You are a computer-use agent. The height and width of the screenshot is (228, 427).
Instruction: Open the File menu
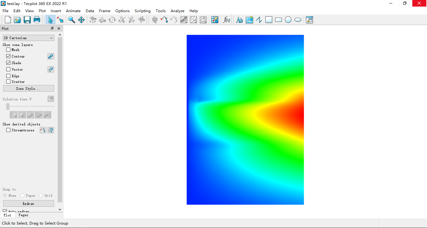coord(5,11)
